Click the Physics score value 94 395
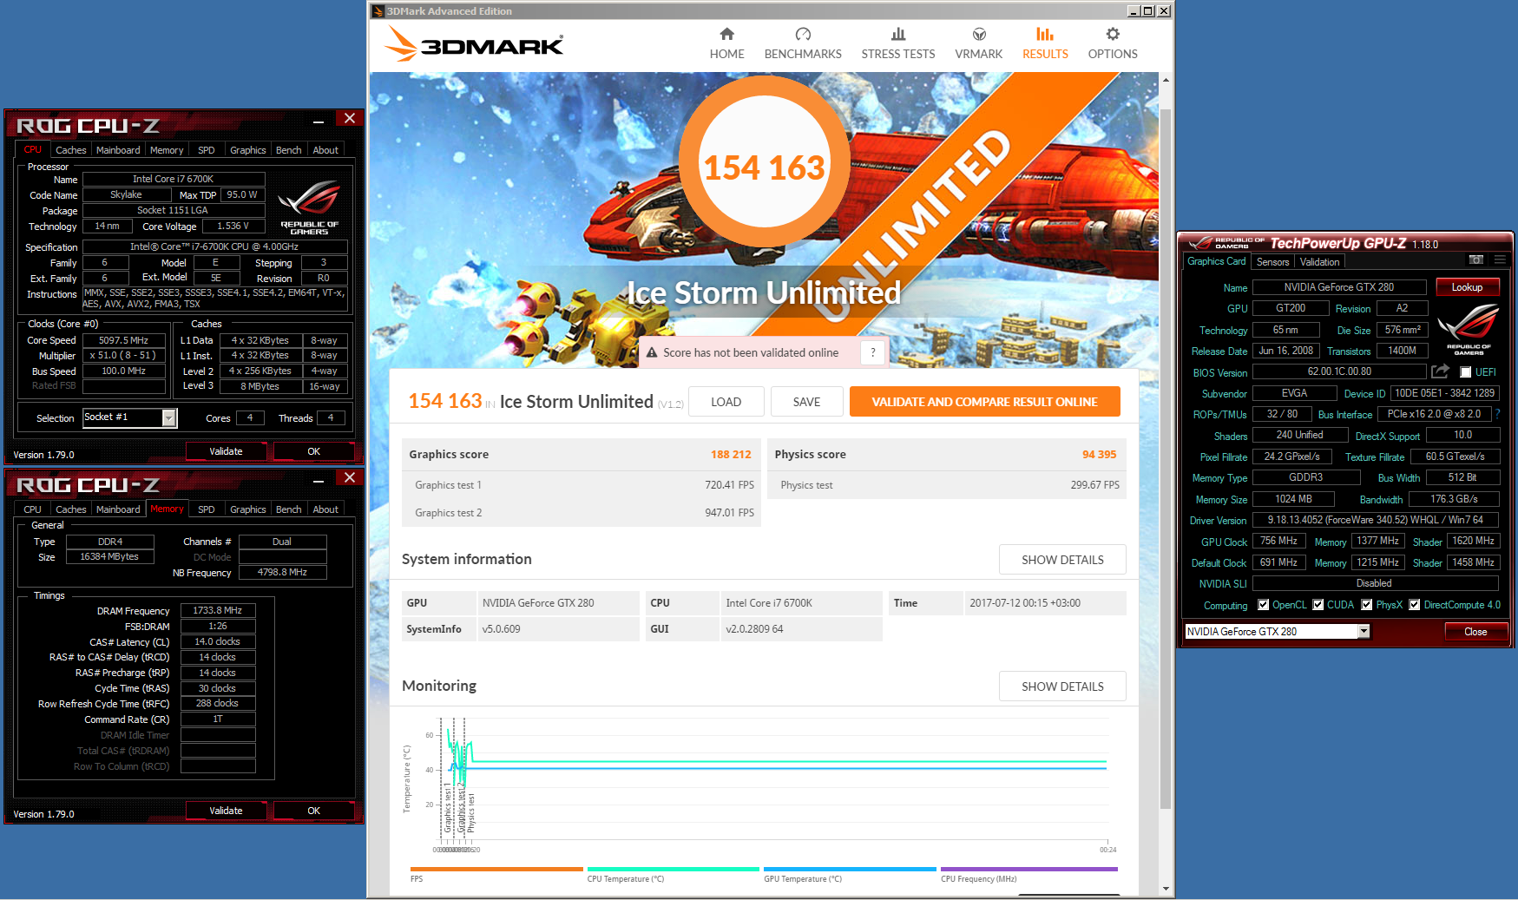The image size is (1518, 900). click(x=1099, y=454)
